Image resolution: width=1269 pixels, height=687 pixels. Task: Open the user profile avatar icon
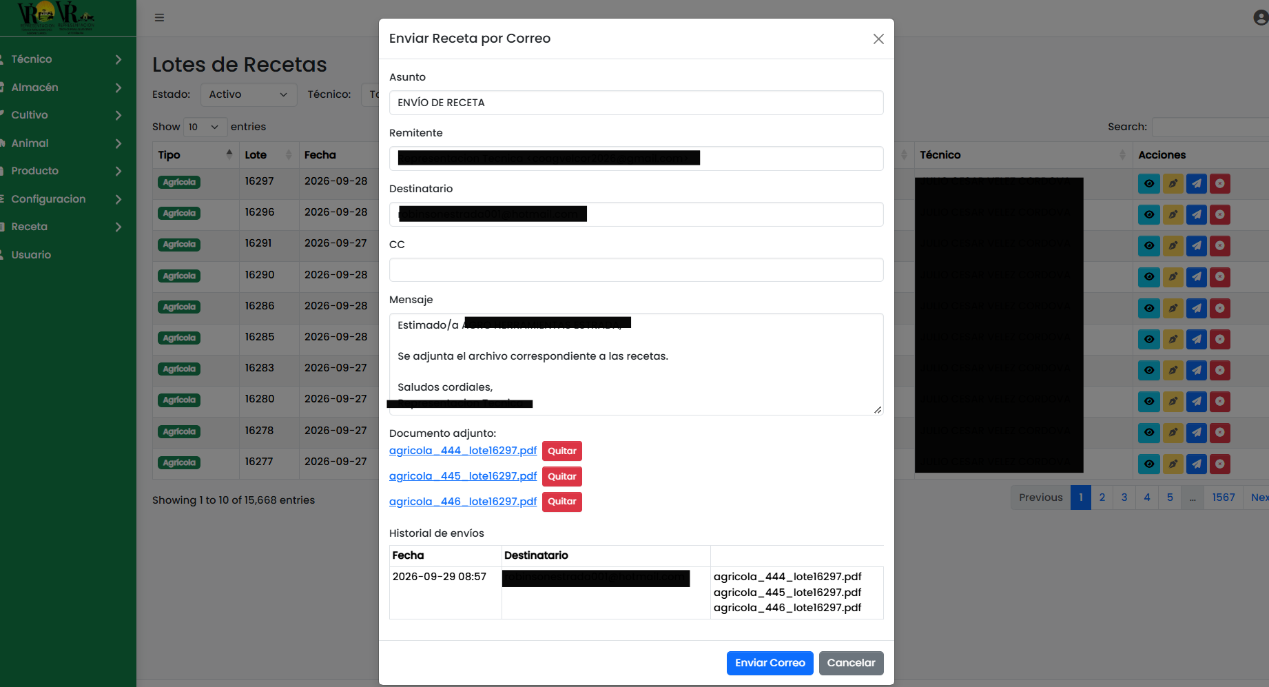tap(1261, 18)
